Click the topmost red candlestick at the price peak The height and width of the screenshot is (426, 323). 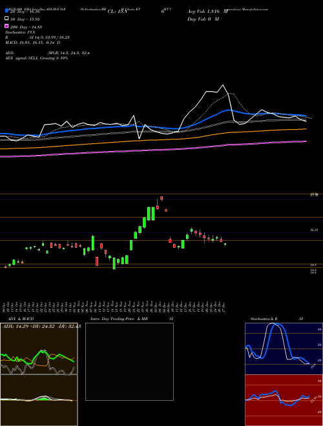pos(161,199)
